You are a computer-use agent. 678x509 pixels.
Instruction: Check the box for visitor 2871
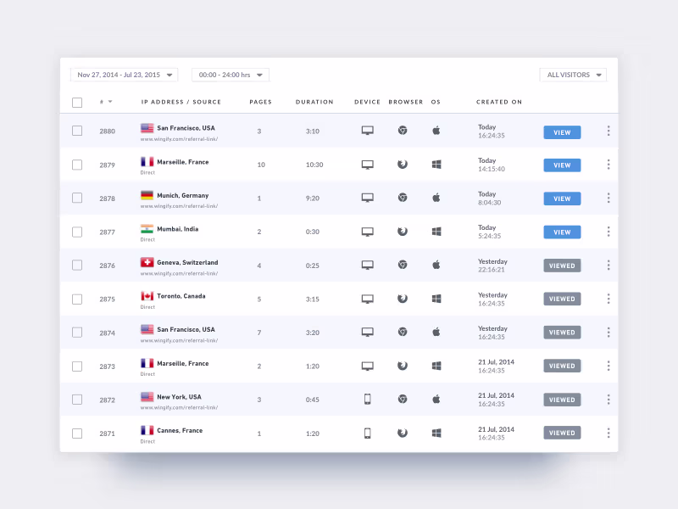pos(77,433)
